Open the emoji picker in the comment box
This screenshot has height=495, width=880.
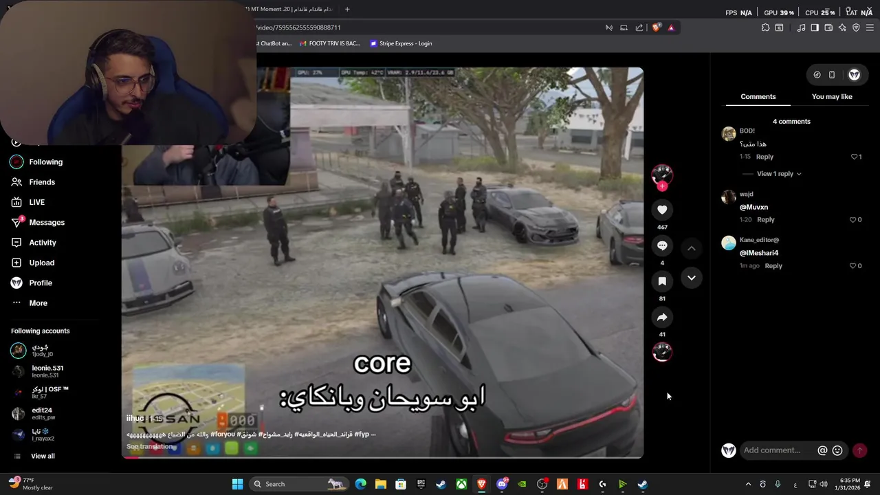837,450
